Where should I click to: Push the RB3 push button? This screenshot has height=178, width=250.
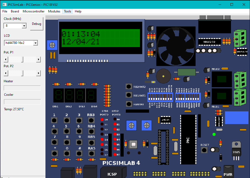point(91,120)
